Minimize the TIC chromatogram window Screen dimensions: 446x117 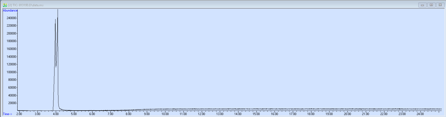point(422,5)
